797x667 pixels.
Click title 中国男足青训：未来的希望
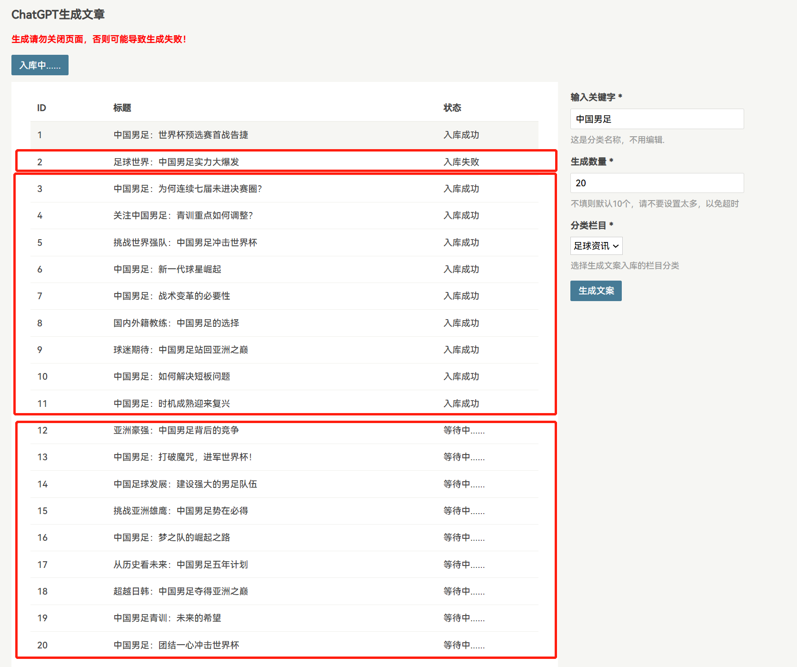click(167, 618)
